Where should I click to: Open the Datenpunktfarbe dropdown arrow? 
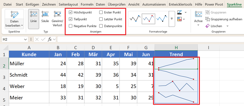[184, 19]
